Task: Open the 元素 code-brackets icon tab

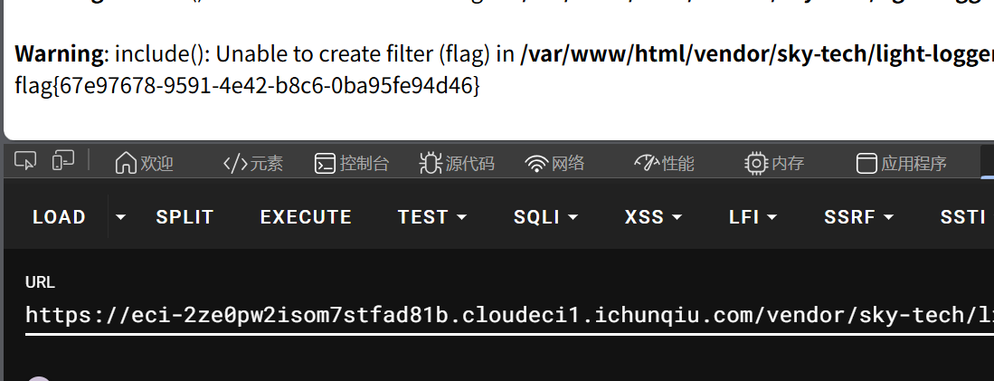Action: point(252,163)
